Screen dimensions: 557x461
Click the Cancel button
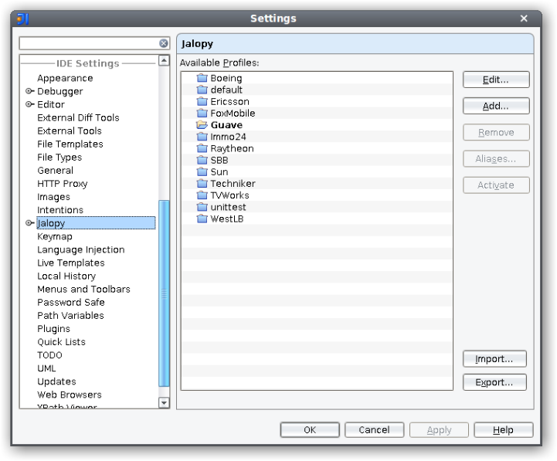374,430
